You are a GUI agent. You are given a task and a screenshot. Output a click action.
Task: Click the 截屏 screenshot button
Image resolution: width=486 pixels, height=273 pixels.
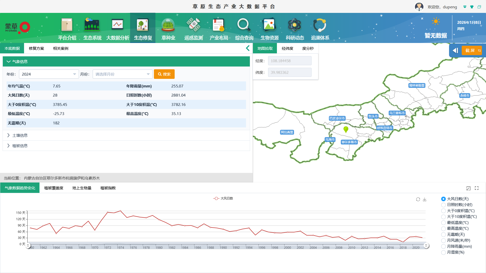[472, 50]
